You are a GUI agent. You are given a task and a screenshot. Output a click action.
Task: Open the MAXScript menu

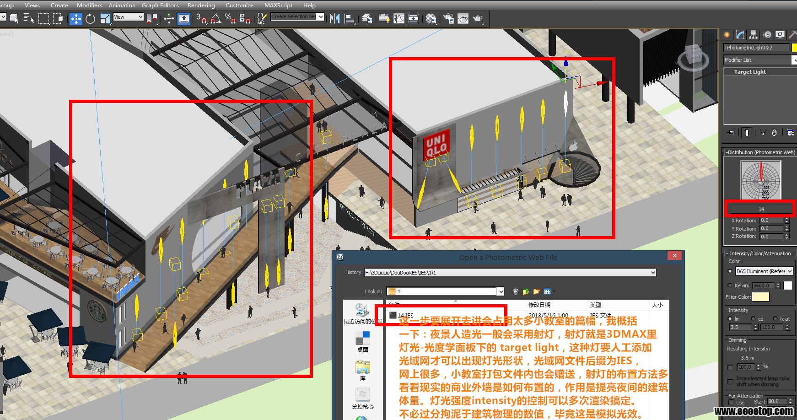279,5
